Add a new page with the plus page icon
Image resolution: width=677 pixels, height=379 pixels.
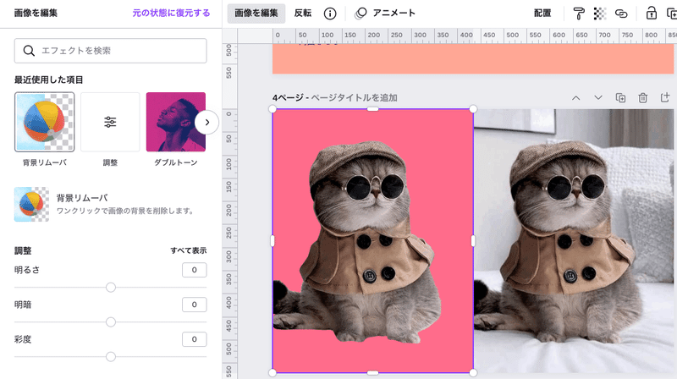click(665, 97)
